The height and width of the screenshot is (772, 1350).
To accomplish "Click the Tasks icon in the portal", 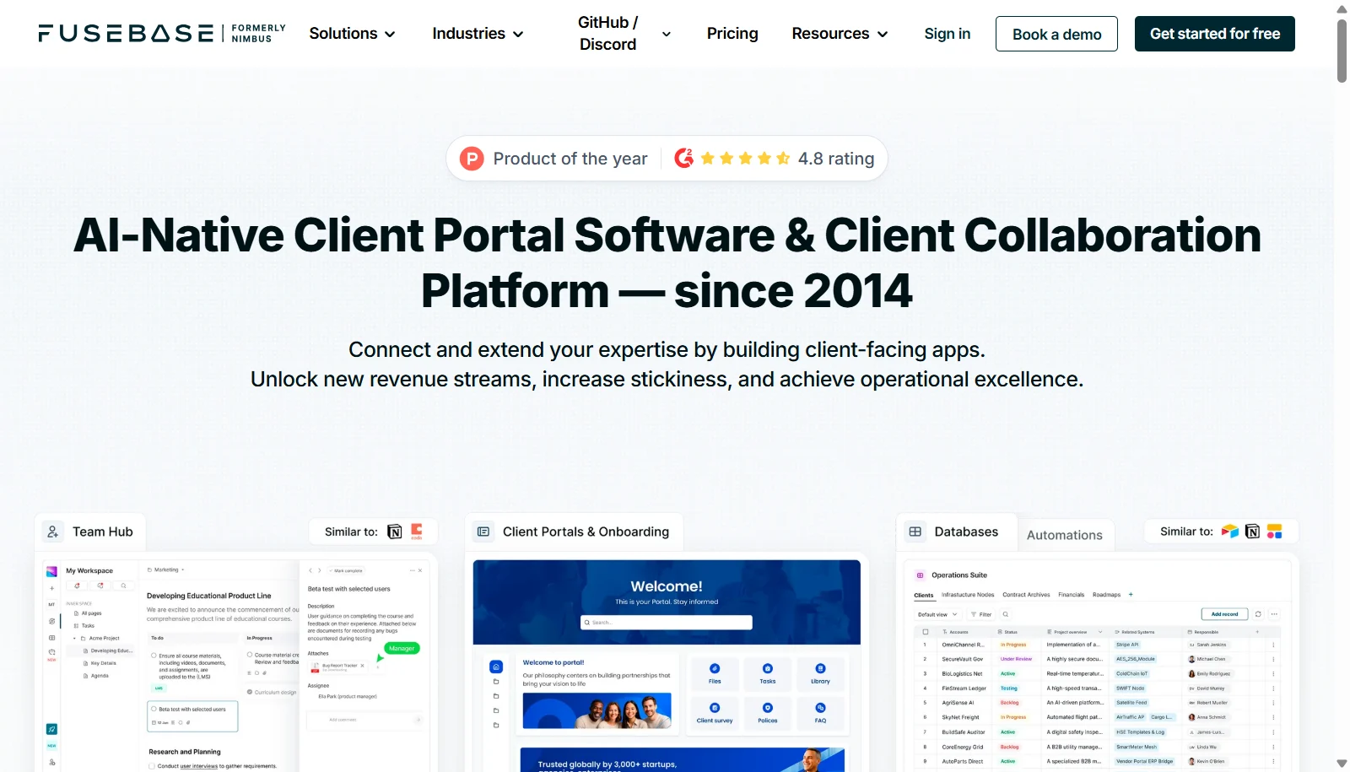I will [x=768, y=668].
